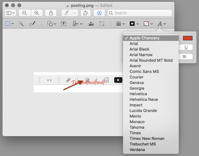This screenshot has height=156, width=199.
Task: Choose the Lucida Grande font
Action: click(151, 110)
